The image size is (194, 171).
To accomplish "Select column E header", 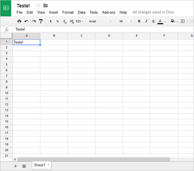I will 137,36.
